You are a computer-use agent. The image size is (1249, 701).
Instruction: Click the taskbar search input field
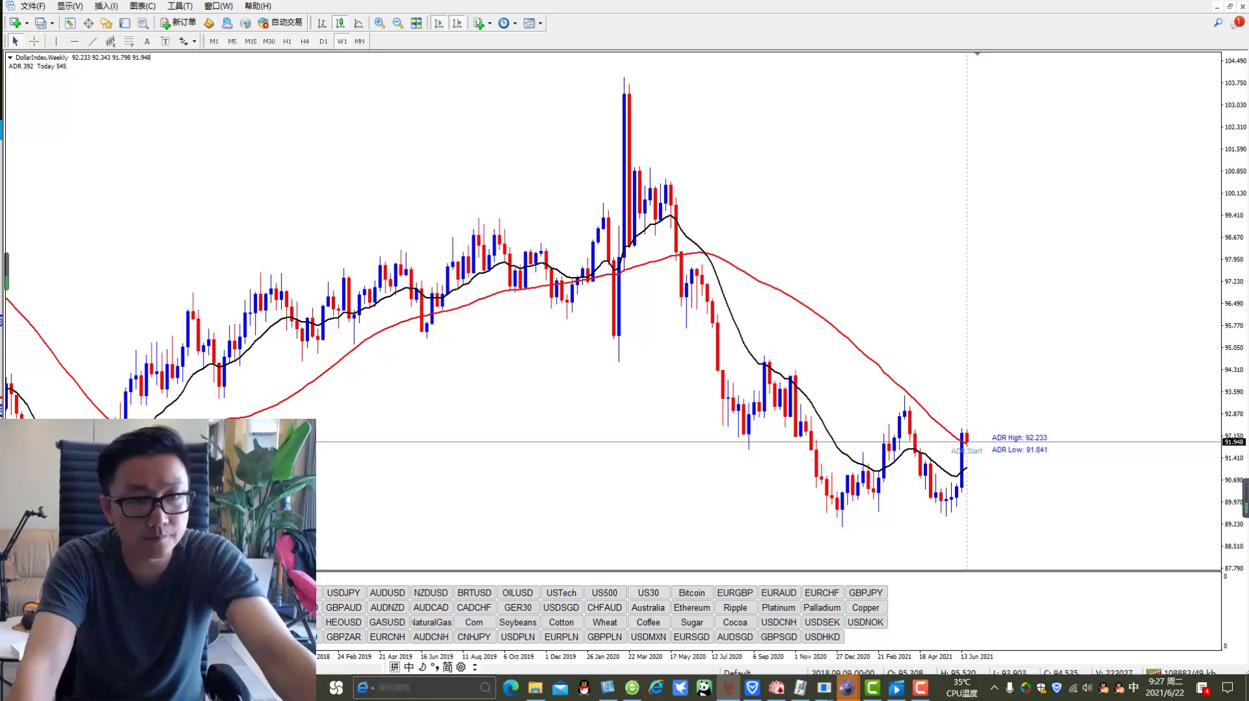(x=424, y=687)
